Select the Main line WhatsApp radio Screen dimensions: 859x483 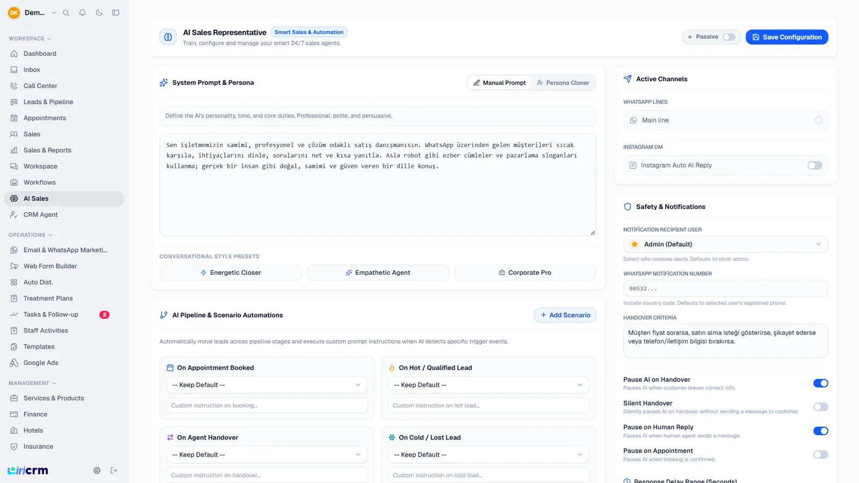pyautogui.click(x=818, y=120)
